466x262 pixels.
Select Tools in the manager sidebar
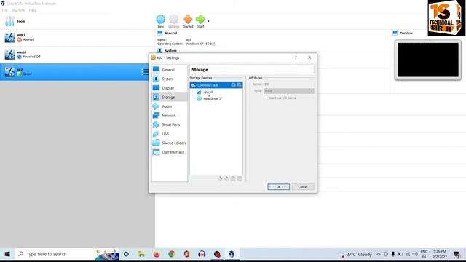(77, 21)
